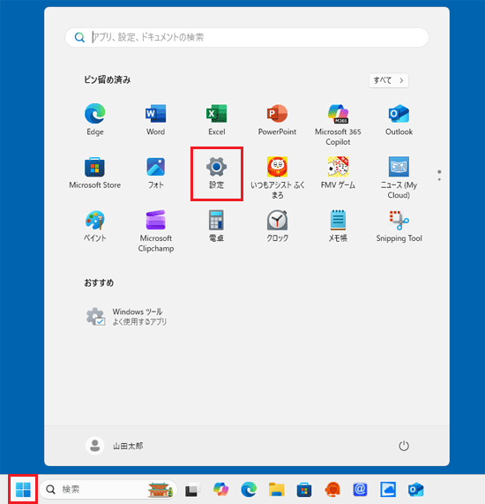
Task: Launch the クロック app
Action: (277, 226)
